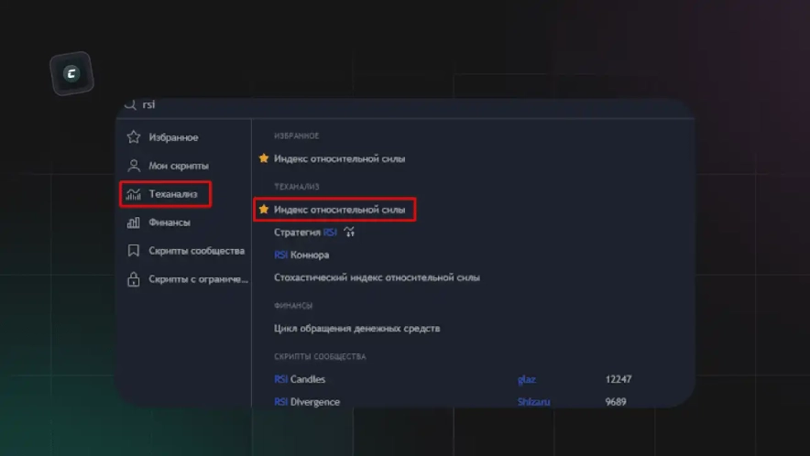Select the RSI Divergence community script
The image size is (810, 456).
(x=307, y=402)
